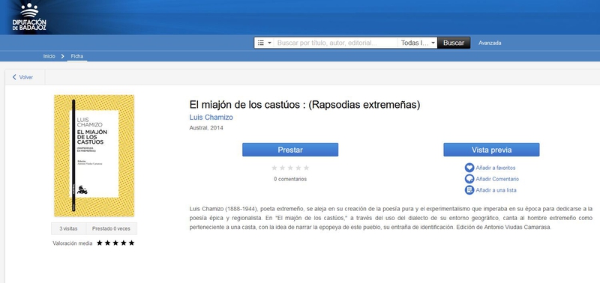Open the search type list dropdown
Image resolution: width=600 pixels, height=283 pixels.
(x=264, y=43)
